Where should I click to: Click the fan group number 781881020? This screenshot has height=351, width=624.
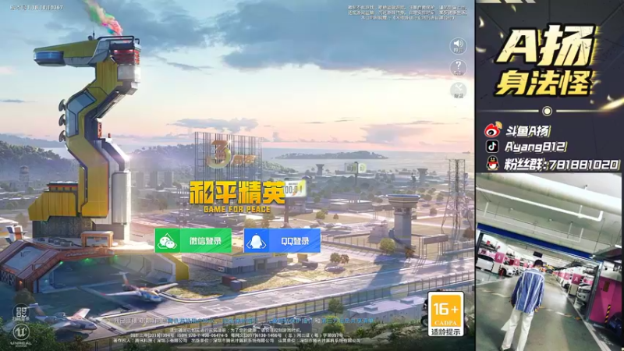tap(583, 164)
